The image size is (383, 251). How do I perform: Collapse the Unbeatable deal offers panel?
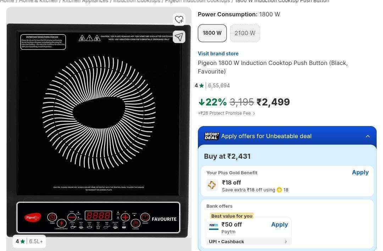coord(367,136)
